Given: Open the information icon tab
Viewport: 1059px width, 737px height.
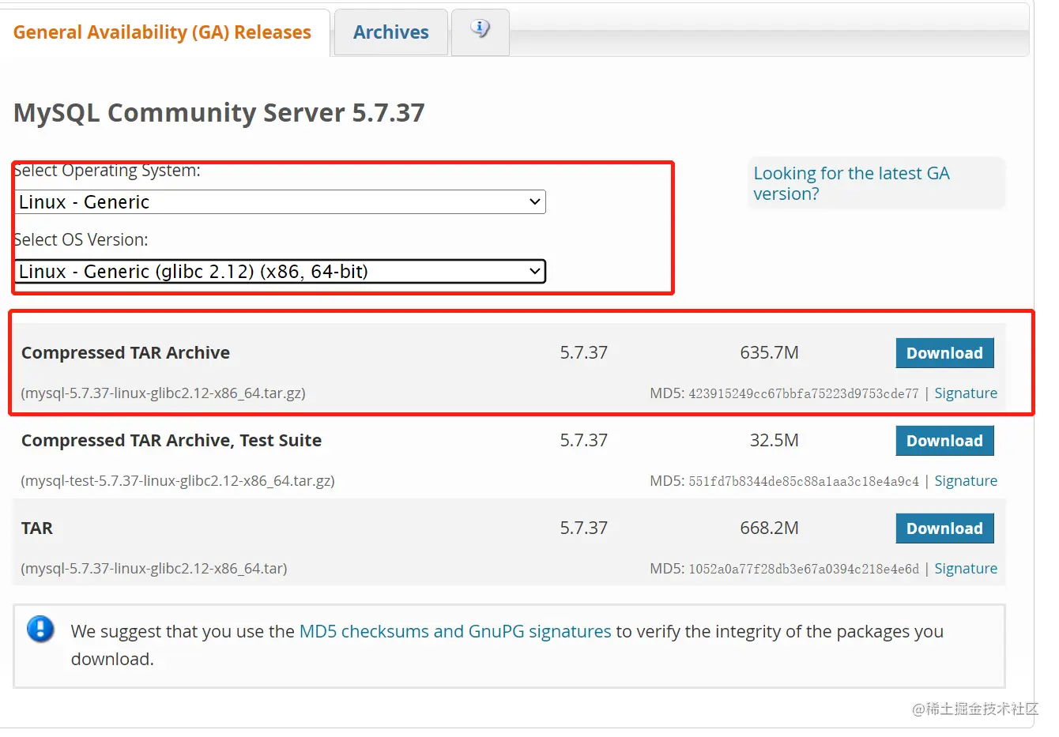Looking at the screenshot, I should (480, 32).
